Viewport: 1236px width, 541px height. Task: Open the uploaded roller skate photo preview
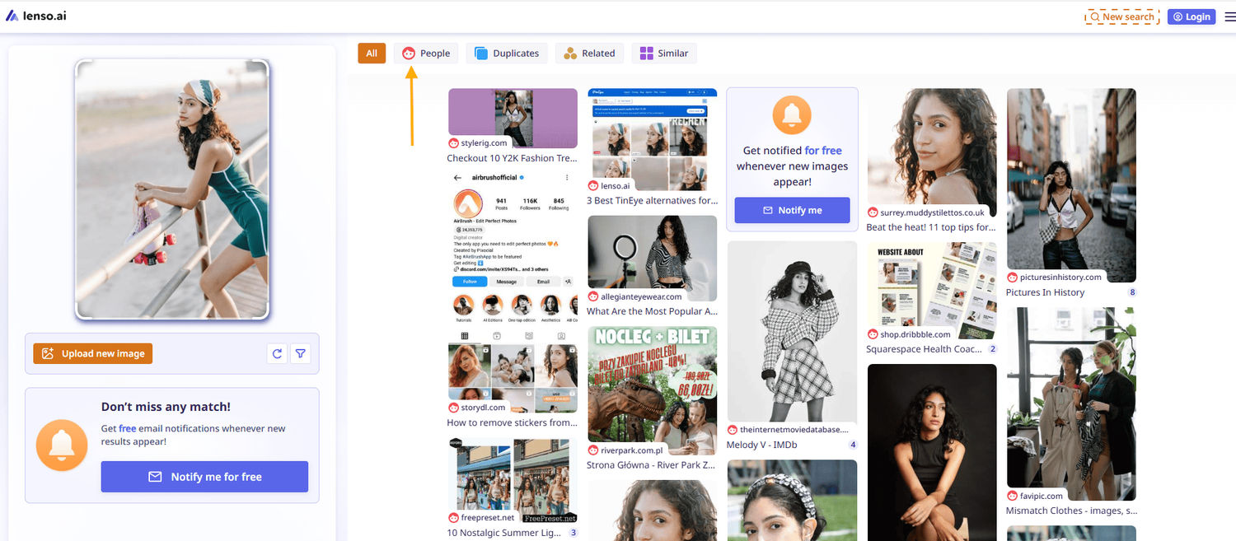[x=172, y=189]
